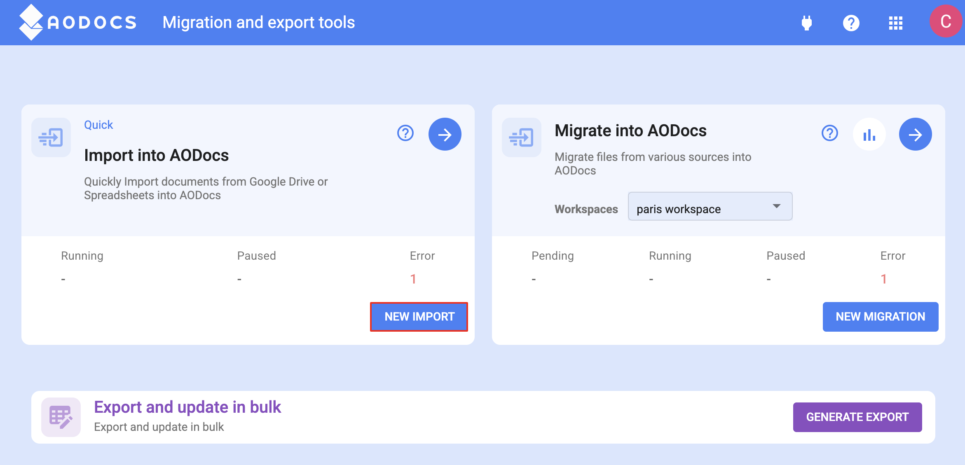The image size is (965, 465).
Task: Click the migration card Paused label
Action: [786, 256]
